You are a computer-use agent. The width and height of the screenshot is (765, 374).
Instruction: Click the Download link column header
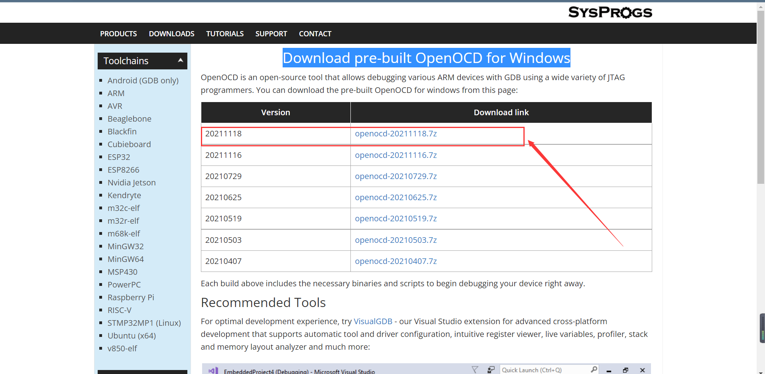(501, 112)
